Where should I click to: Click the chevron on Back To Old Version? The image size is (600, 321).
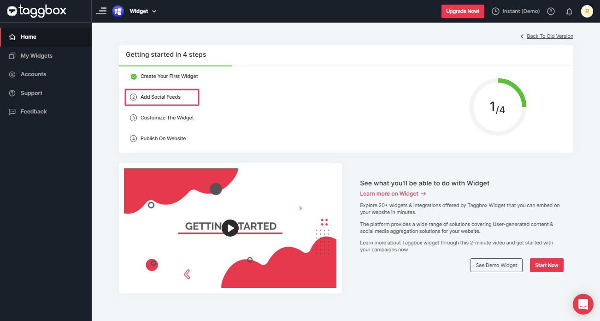522,36
